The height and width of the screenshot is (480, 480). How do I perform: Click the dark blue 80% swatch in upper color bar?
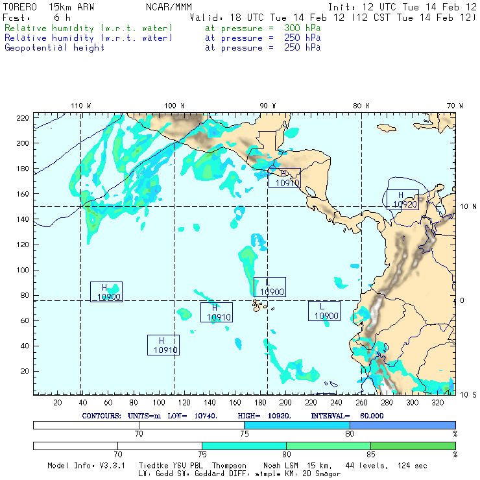402,424
